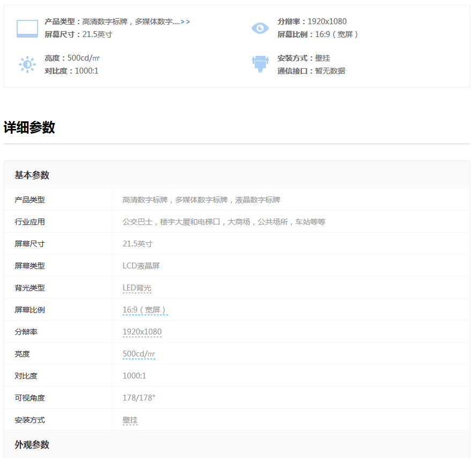Select the 外观参数 section header

coord(32,445)
